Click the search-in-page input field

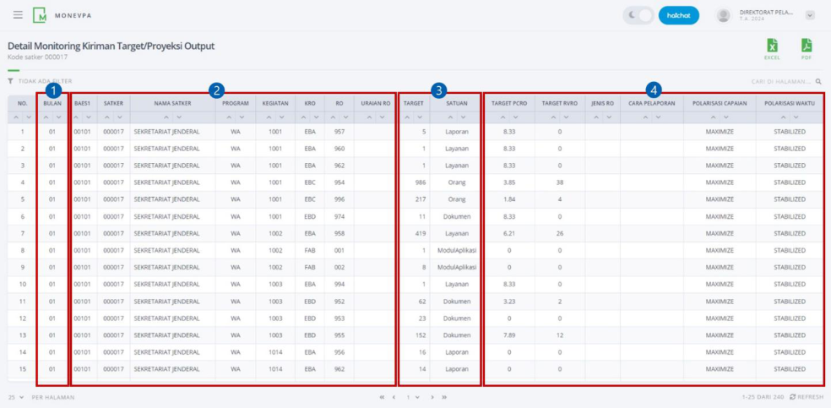click(x=780, y=82)
